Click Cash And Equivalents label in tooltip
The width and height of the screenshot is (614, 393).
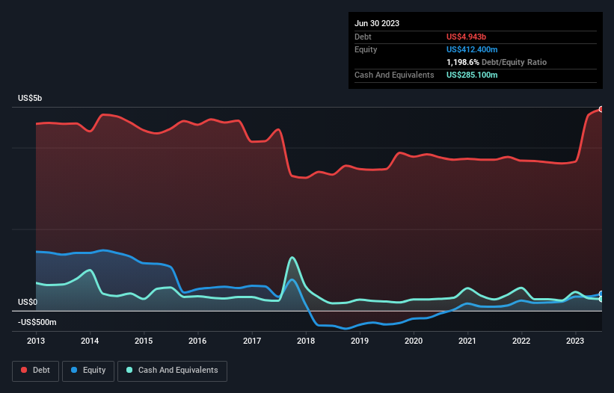[394, 75]
